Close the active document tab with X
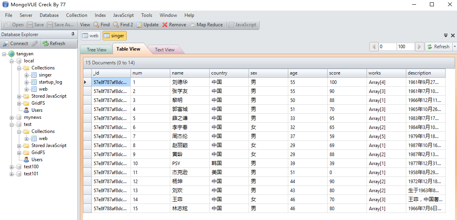Image resolution: width=457 pixels, height=220 pixels. 453,35
